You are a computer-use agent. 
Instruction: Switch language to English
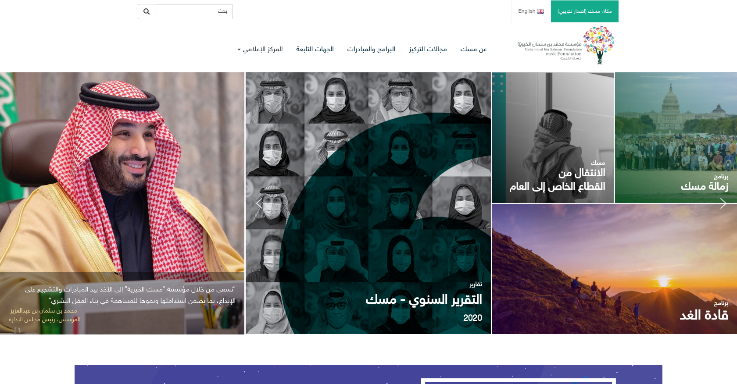tap(531, 11)
